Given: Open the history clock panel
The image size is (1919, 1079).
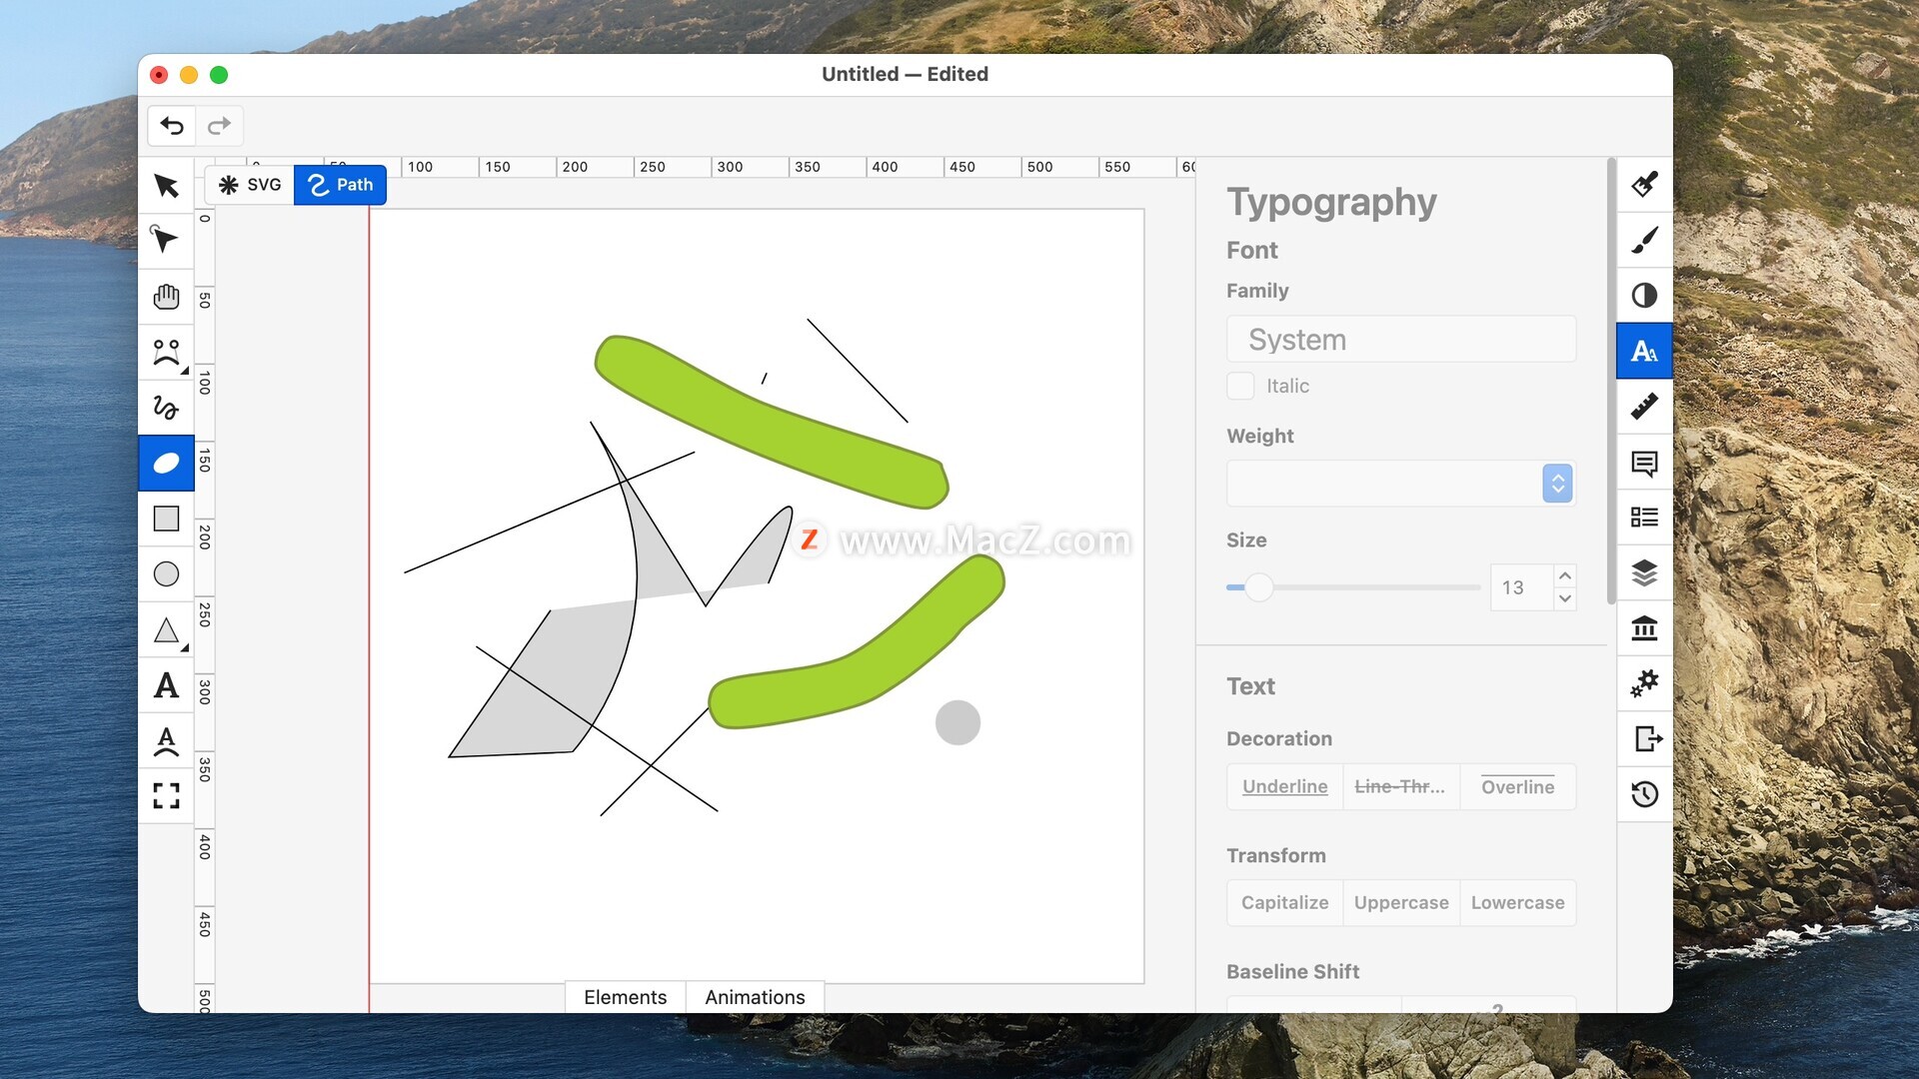Looking at the screenshot, I should (1644, 794).
